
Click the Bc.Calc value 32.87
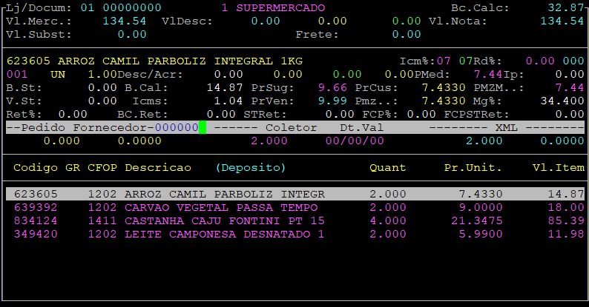point(566,8)
